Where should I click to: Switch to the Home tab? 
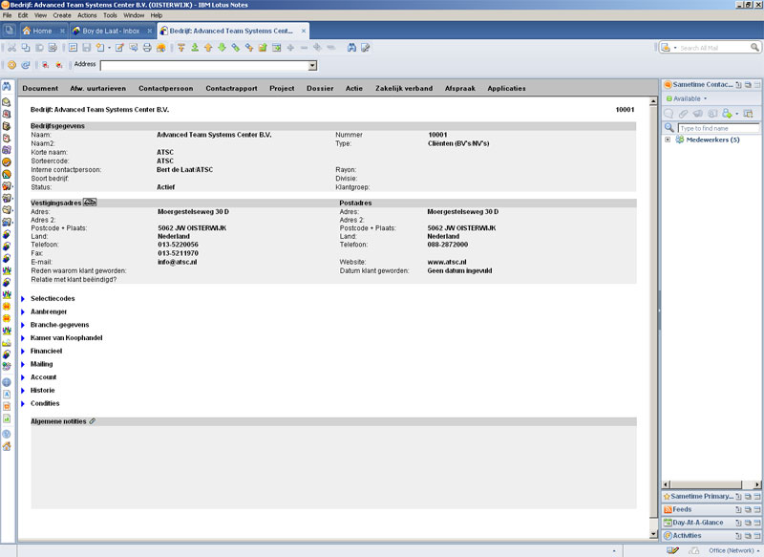coord(43,31)
